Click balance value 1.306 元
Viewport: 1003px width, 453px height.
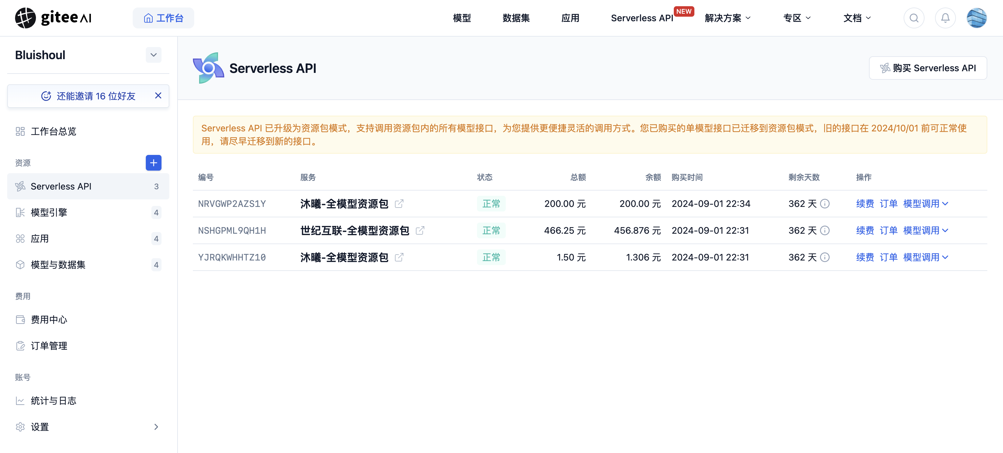coord(643,257)
